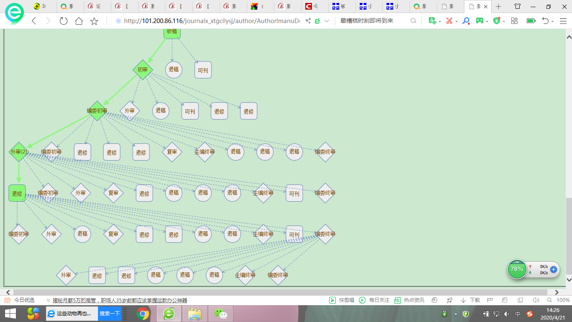
Task: Expand the translate tool dropdown arrow
Action: [440, 21]
